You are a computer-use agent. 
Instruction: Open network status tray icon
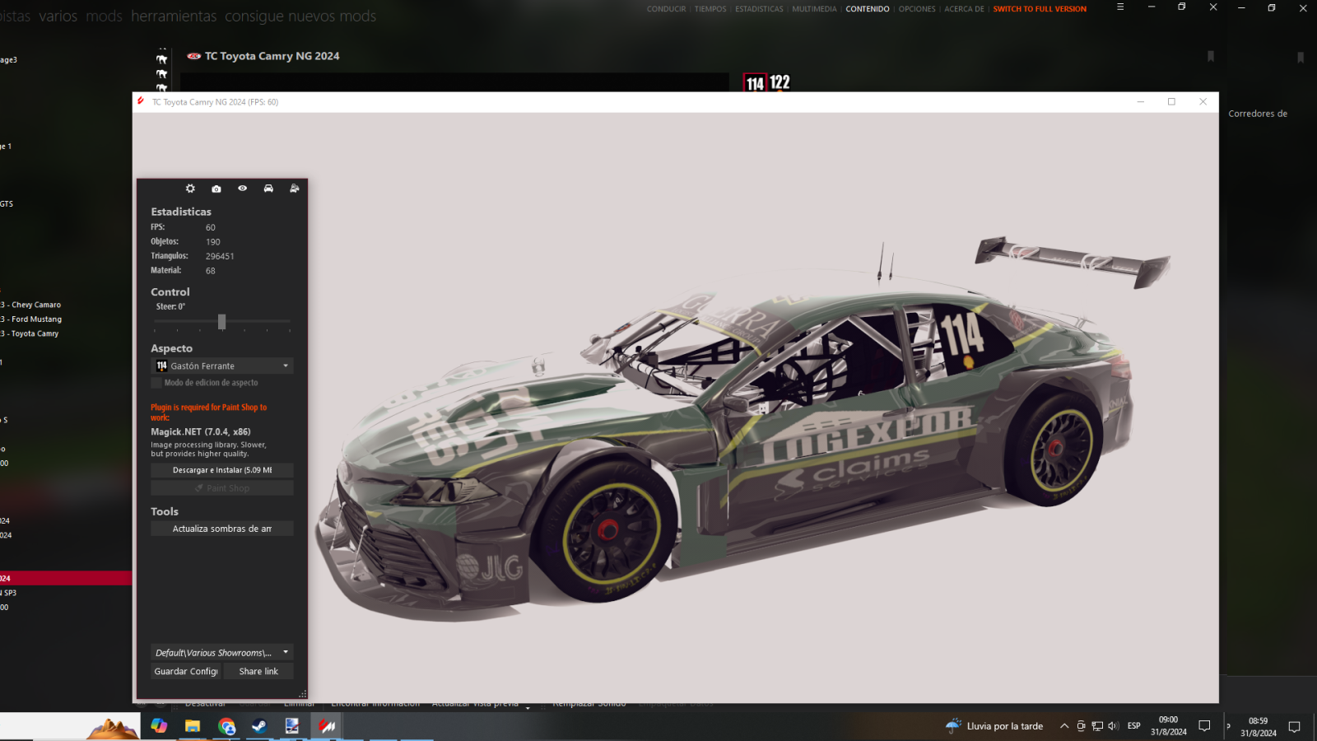1097,725
